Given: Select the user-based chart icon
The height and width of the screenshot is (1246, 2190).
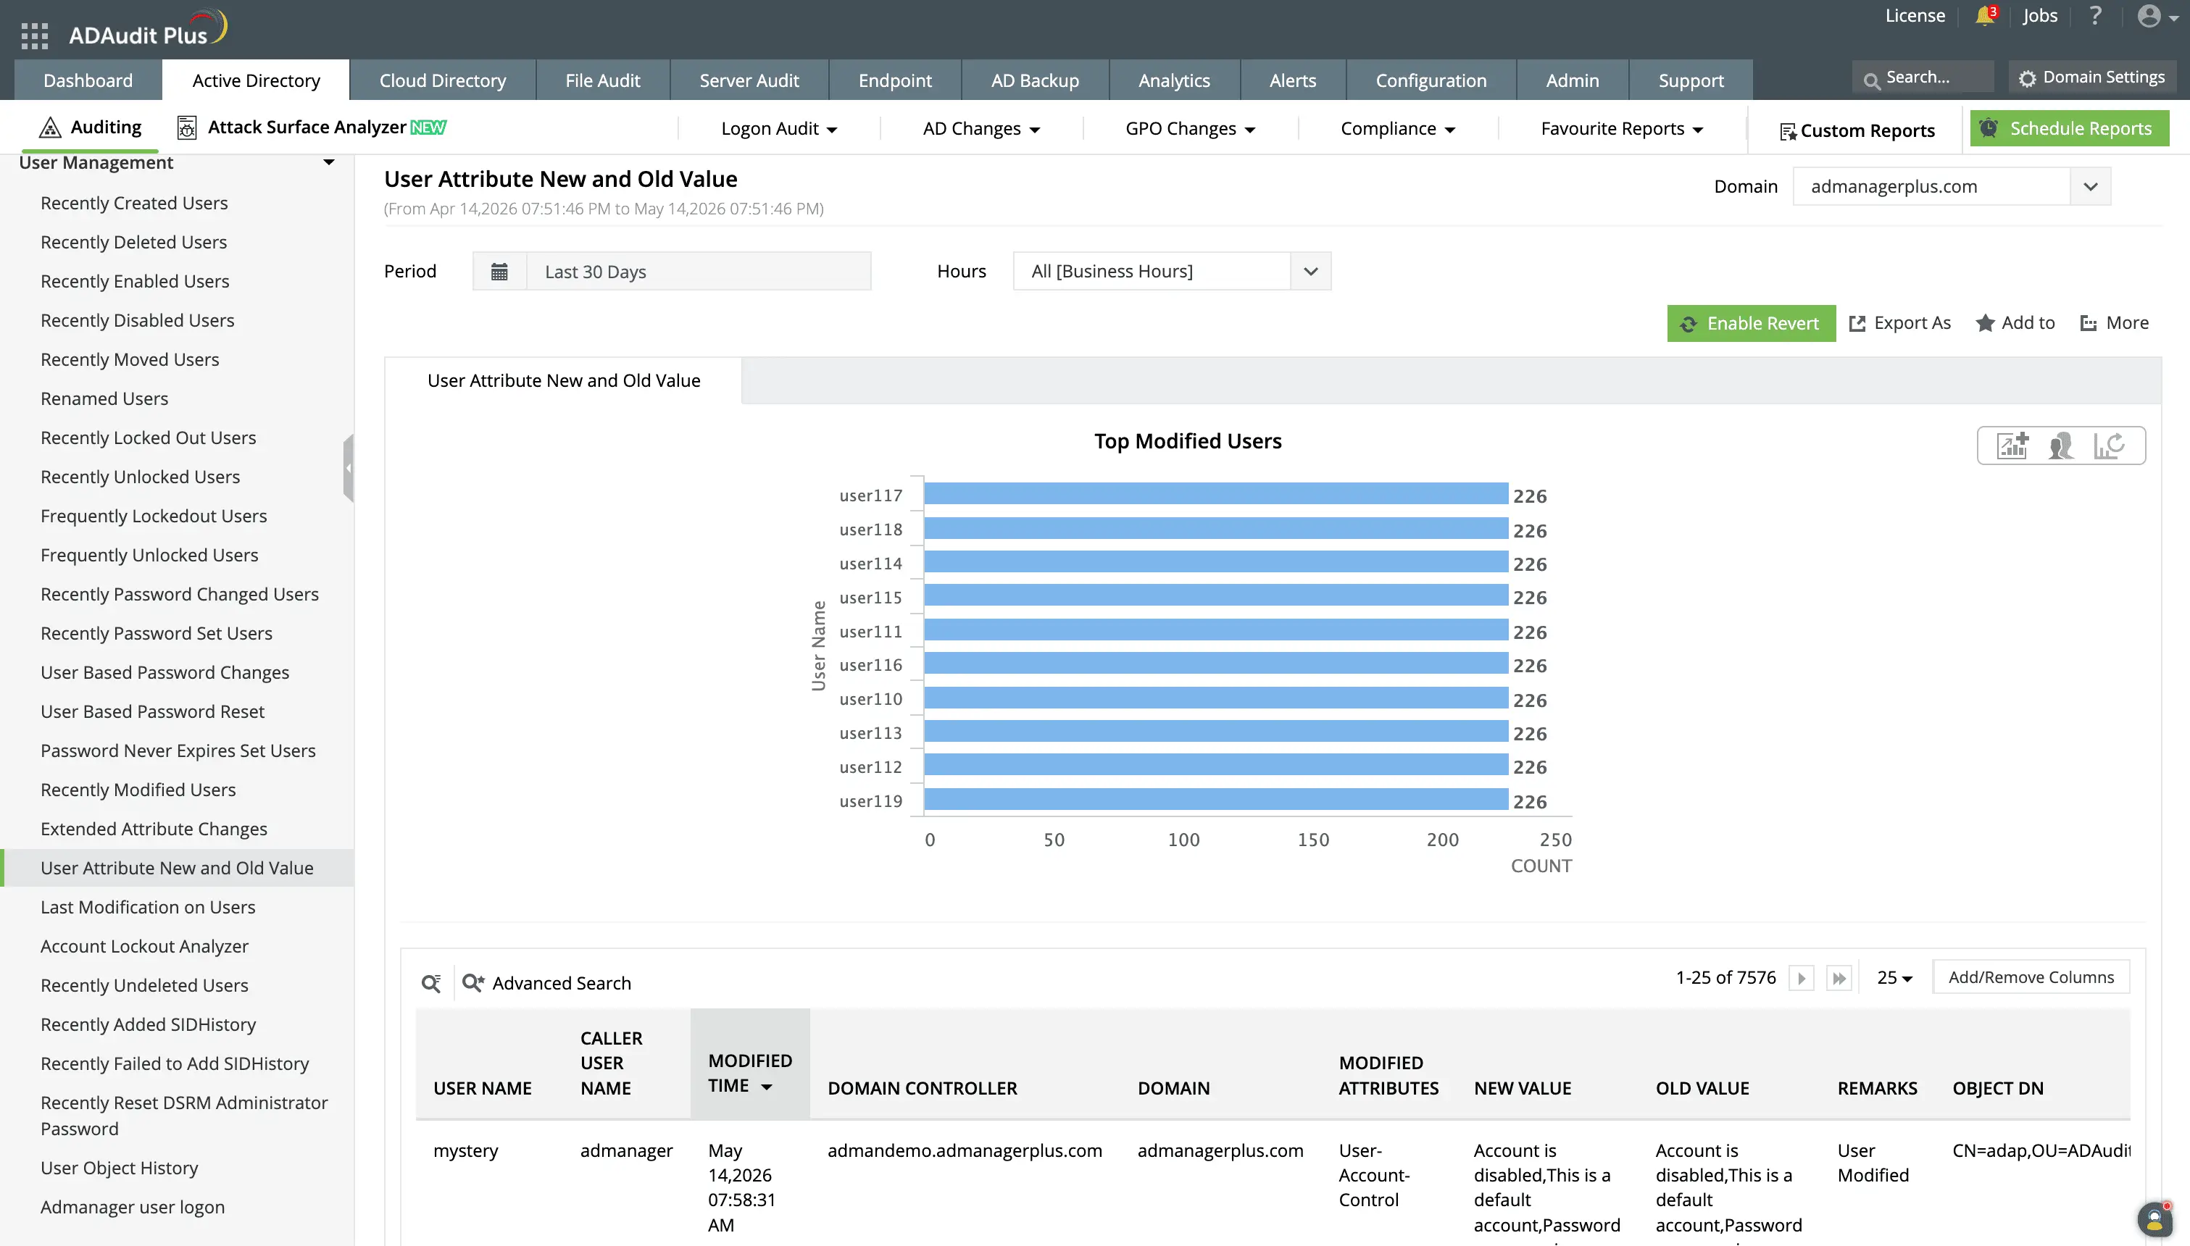Looking at the screenshot, I should [x=2061, y=446].
